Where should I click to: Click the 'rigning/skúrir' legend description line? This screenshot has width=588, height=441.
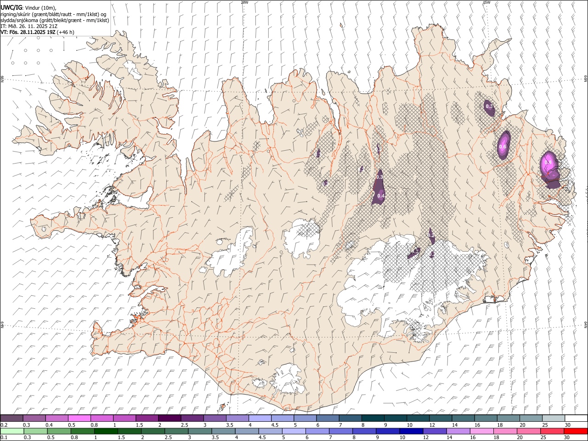[53, 14]
